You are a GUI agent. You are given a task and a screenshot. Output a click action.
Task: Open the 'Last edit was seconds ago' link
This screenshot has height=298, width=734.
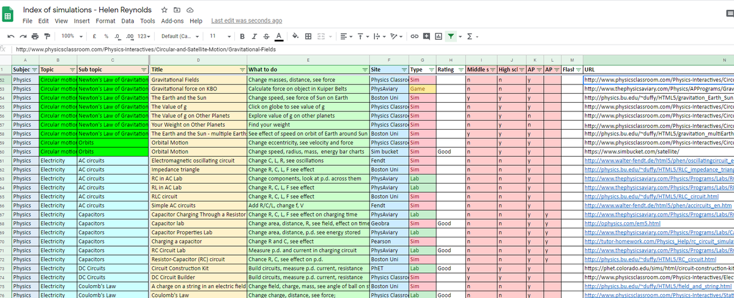247,21
